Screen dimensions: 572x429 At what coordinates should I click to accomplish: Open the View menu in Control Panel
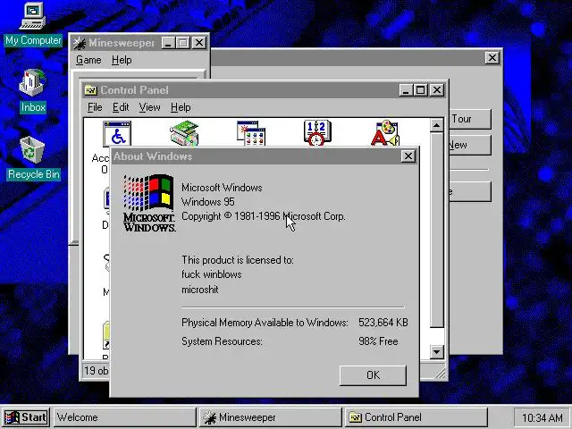pyautogui.click(x=149, y=107)
